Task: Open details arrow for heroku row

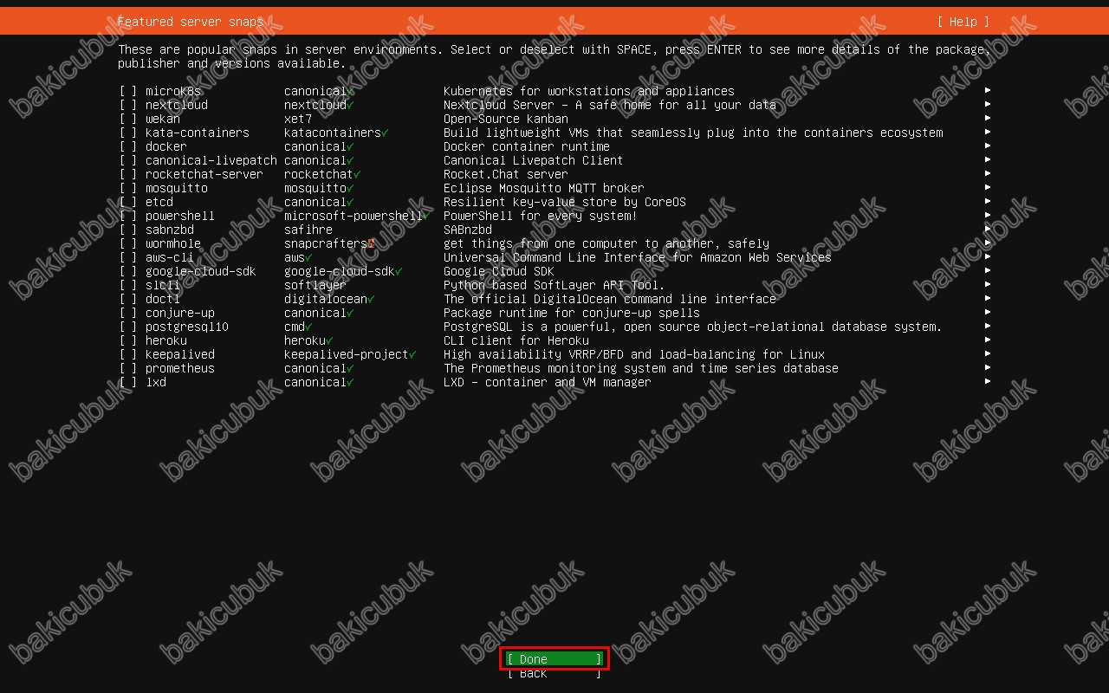Action: pyautogui.click(x=988, y=340)
